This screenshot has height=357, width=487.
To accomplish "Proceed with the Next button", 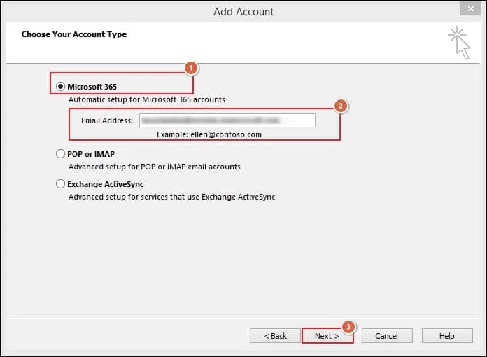I will [x=327, y=336].
